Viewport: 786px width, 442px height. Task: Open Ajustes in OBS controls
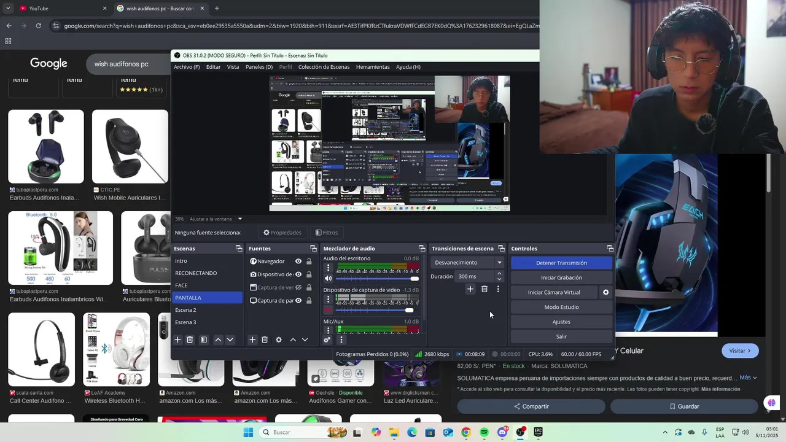point(561,322)
